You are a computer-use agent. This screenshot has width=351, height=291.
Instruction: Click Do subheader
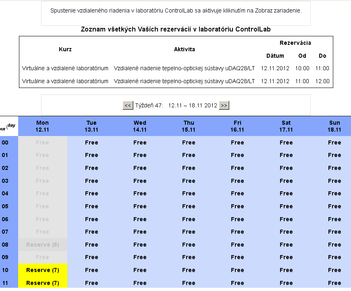[322, 56]
